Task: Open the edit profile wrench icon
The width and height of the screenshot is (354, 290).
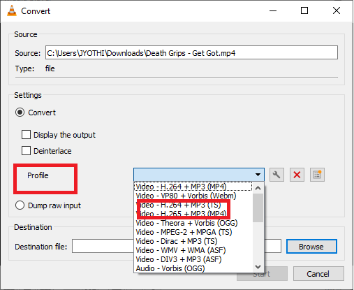Action: click(276, 175)
